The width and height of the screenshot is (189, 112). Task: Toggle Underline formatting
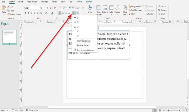[x=31, y=13]
